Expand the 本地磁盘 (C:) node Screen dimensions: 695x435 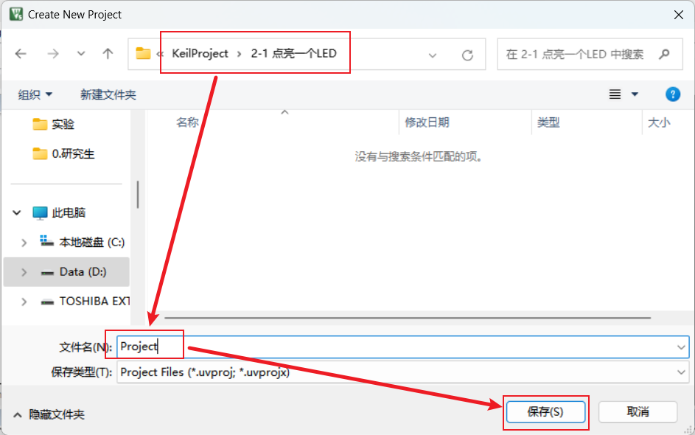[24, 243]
